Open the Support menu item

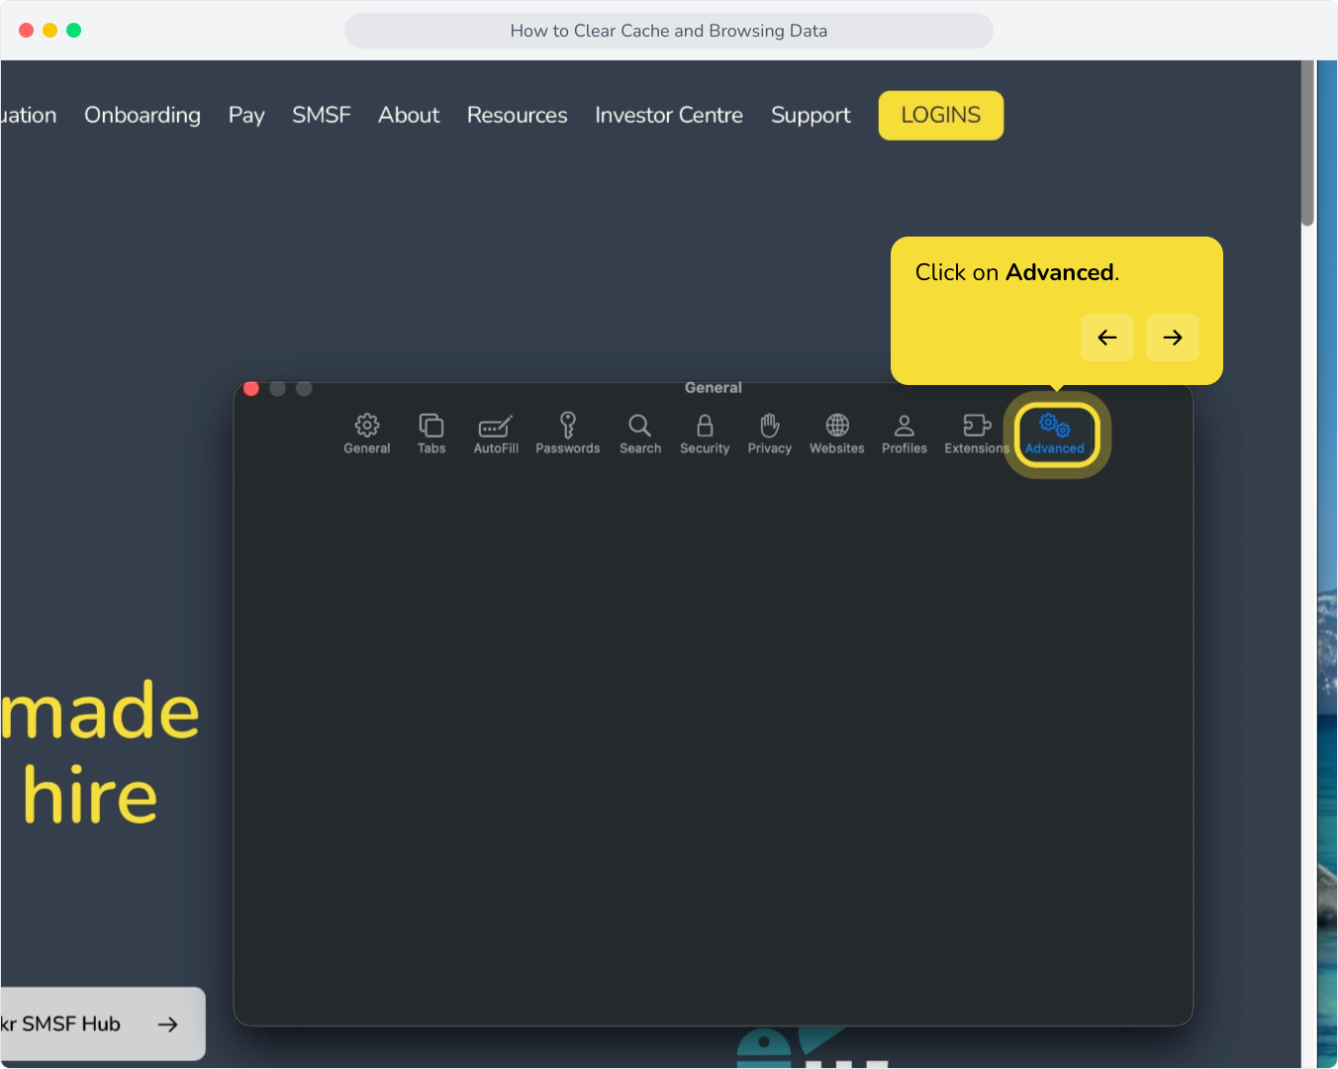812,116
